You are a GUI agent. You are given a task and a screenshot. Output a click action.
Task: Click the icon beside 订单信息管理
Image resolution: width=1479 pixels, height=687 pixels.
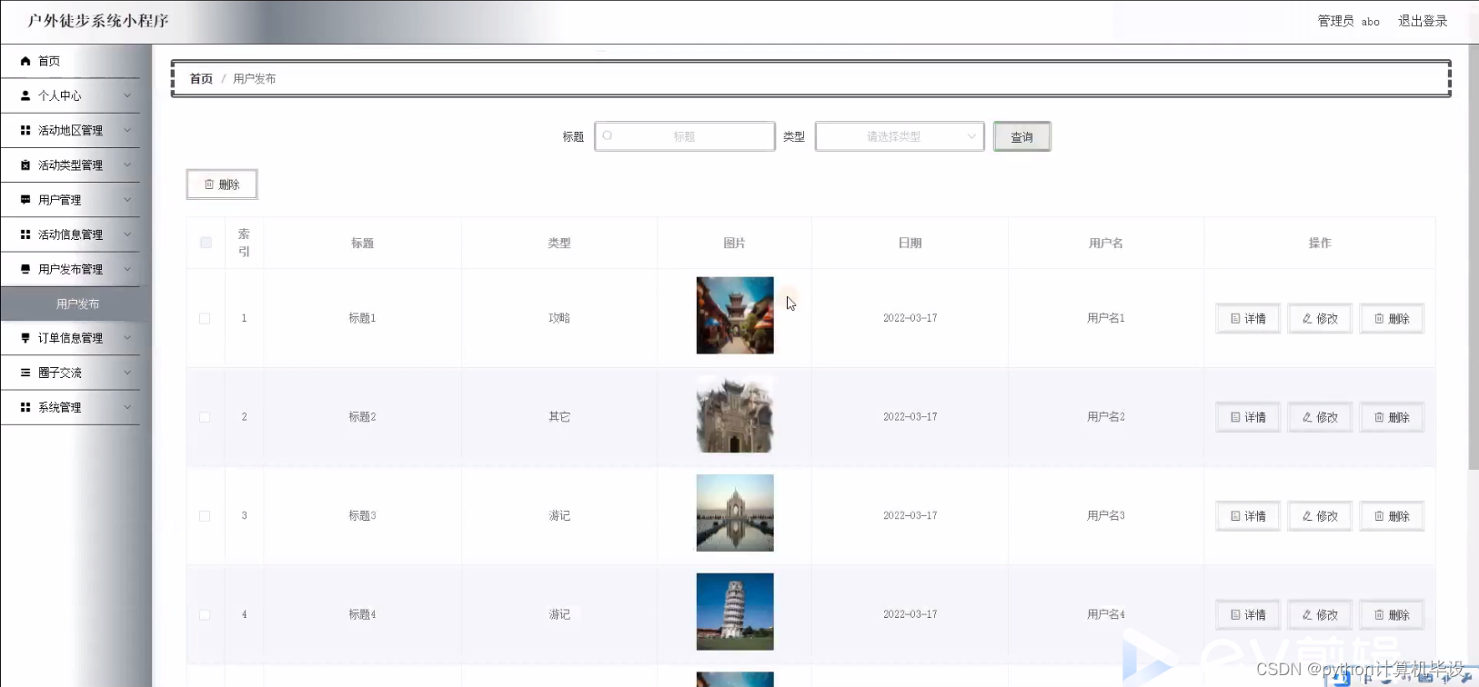pos(25,338)
